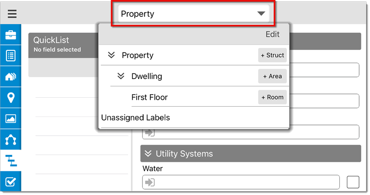Open the photos image icon in sidebar
This screenshot has height=195, width=370.
pyautogui.click(x=11, y=118)
